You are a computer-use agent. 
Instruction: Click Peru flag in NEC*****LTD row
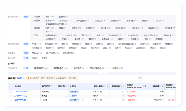(43, 100)
